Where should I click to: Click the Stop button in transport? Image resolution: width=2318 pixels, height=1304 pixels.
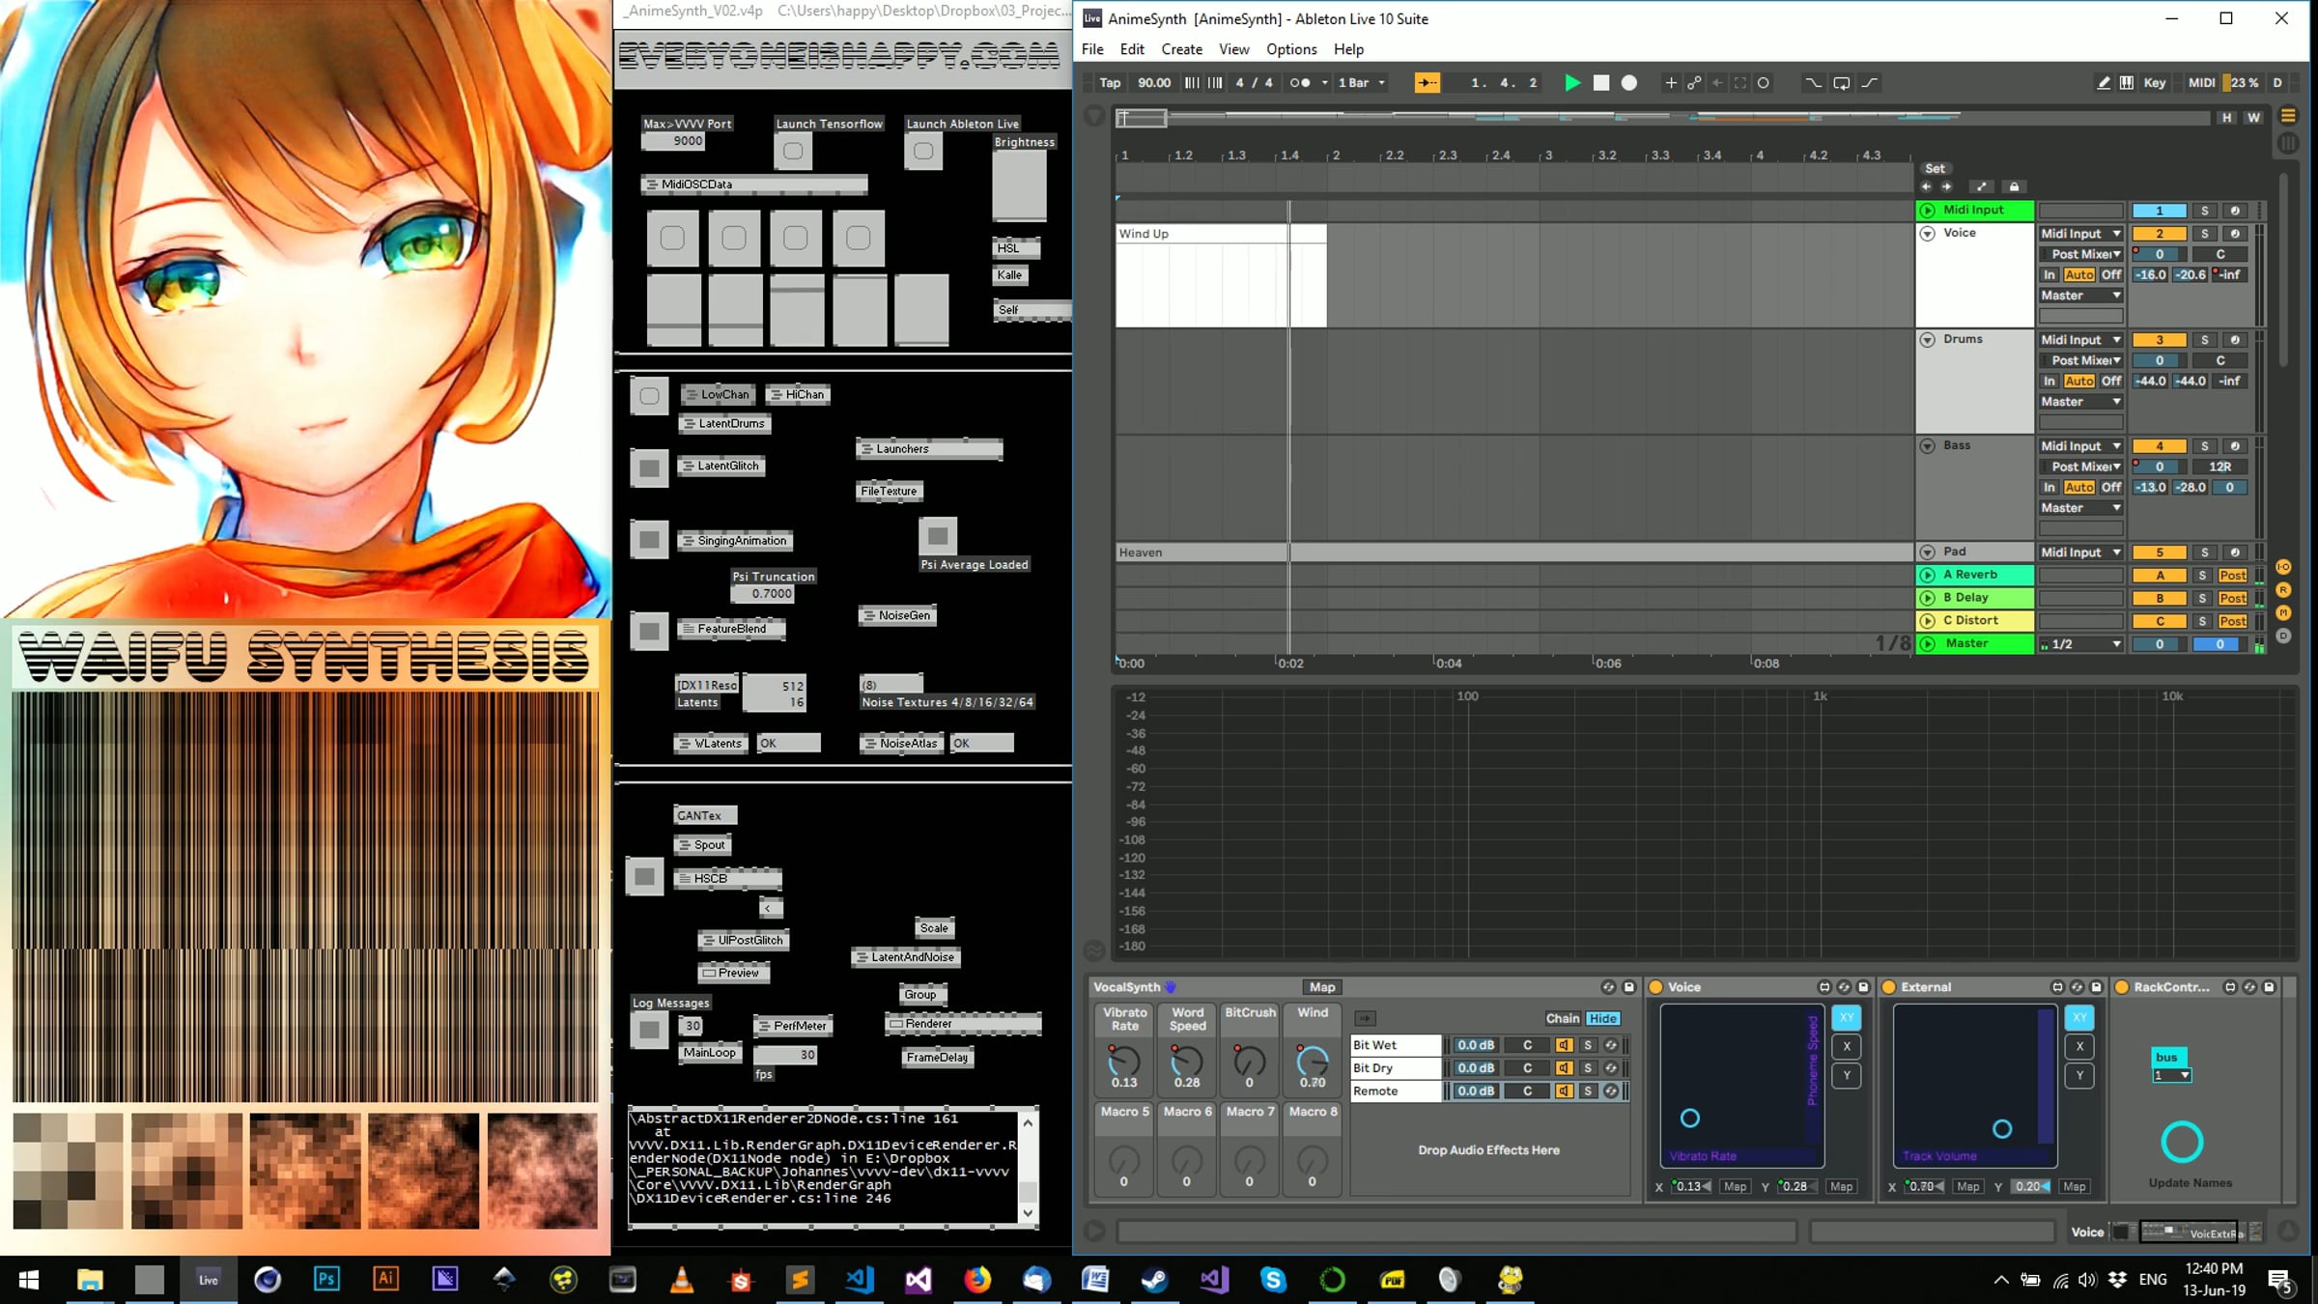point(1600,83)
